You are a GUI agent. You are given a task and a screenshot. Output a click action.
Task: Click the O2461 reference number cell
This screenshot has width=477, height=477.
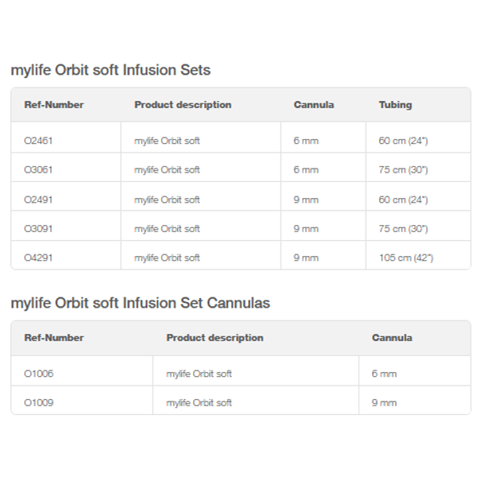(38, 141)
